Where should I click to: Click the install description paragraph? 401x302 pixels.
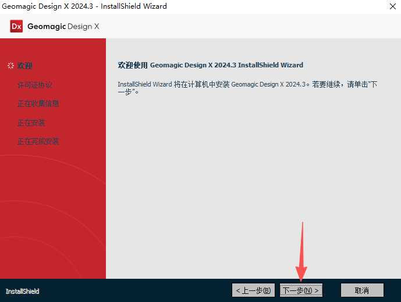(x=247, y=88)
